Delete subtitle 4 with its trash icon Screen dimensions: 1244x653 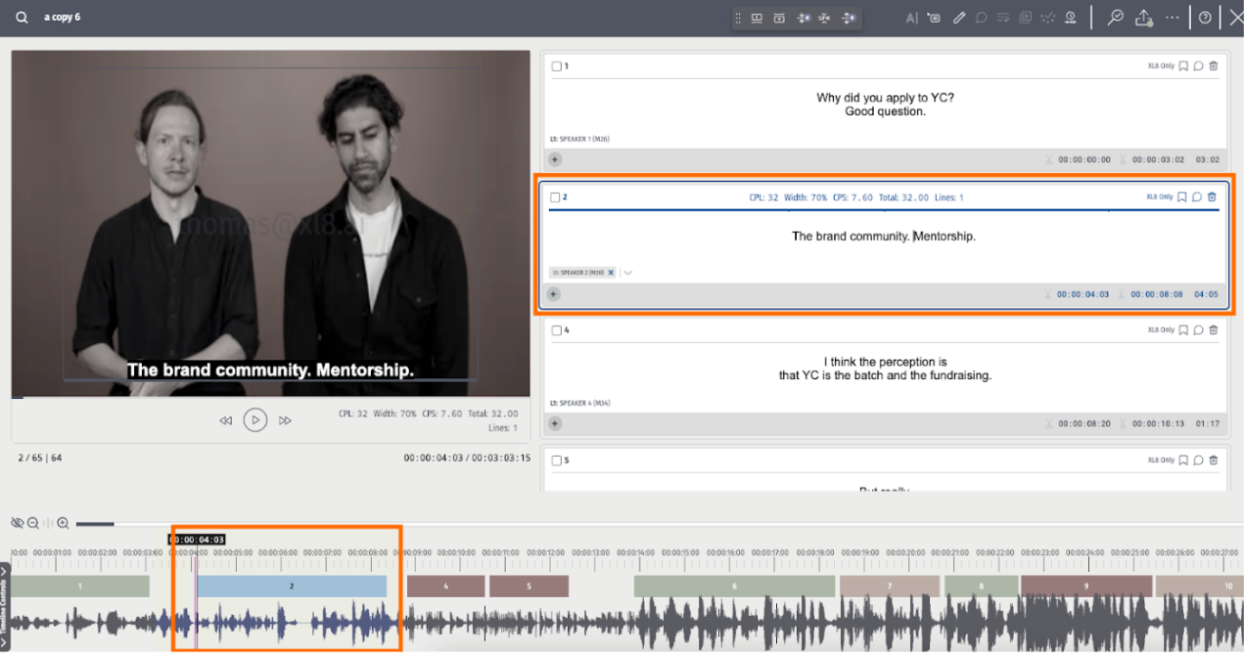pos(1214,330)
